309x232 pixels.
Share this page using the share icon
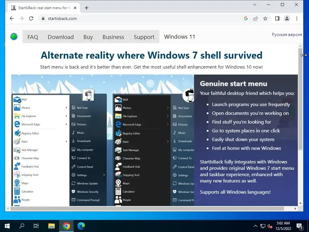[x=256, y=18]
